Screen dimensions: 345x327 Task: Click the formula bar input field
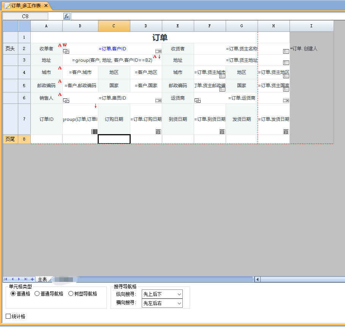(x=205, y=16)
